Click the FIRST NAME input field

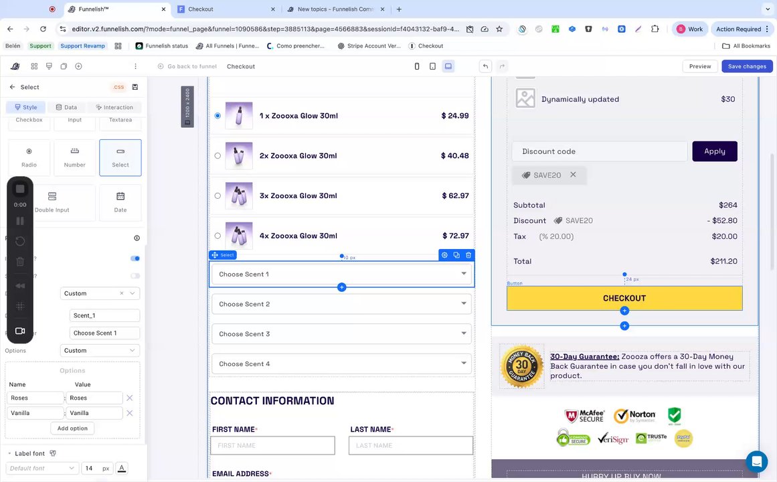point(272,445)
